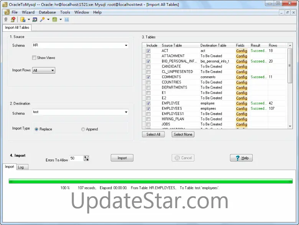Screen dimensions: 299x225
Task: Open the Wizard menu
Action: coord(28,12)
